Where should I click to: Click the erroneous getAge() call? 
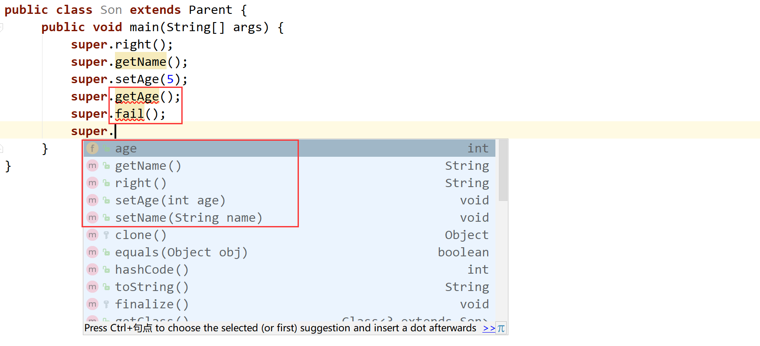point(147,97)
